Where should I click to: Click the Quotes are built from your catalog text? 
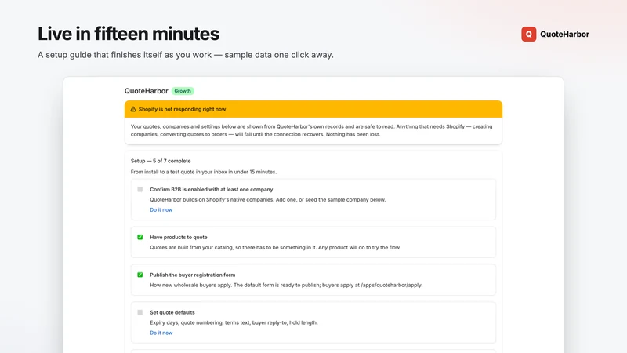tap(275, 247)
